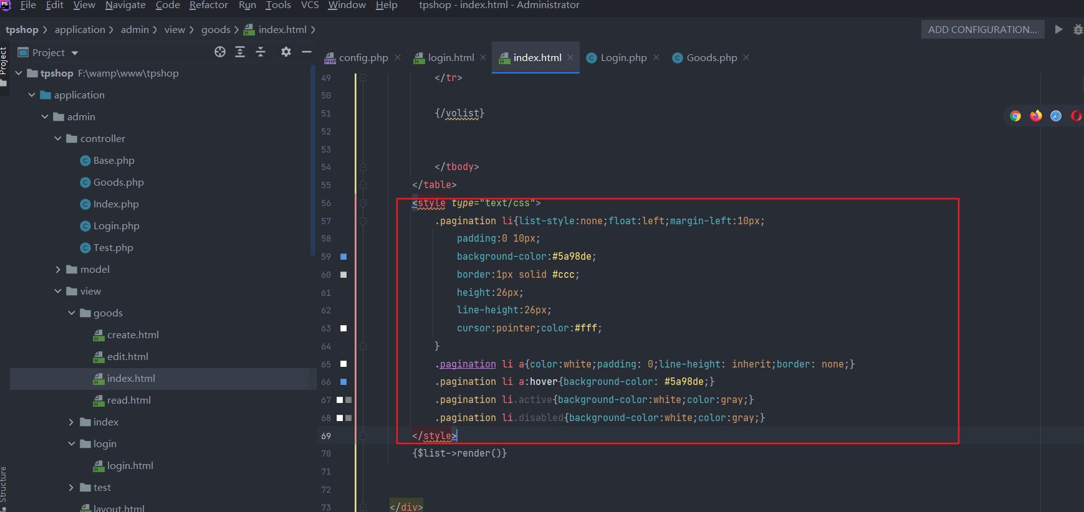Open preview in Chrome browser icon

tap(1015, 116)
